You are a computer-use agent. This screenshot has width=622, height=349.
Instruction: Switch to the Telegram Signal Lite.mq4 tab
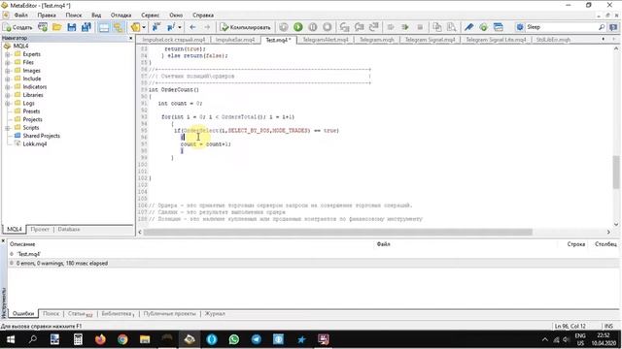(x=496, y=40)
